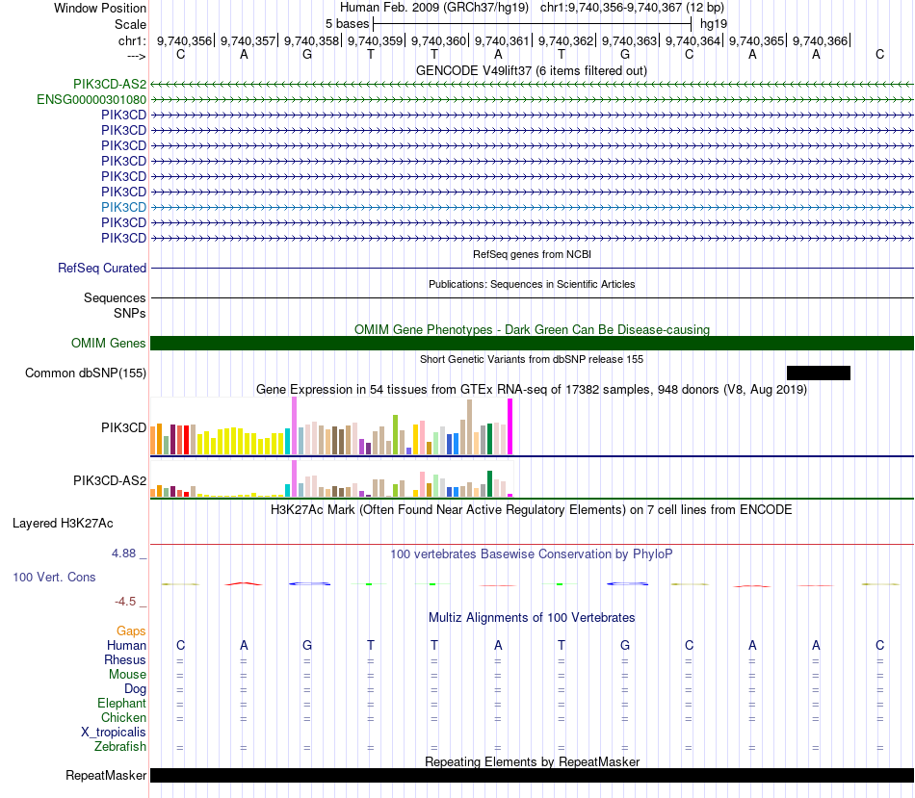Click the hg19 label beside scale bar

tap(714, 24)
